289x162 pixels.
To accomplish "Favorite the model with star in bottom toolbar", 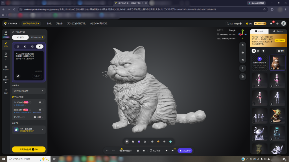I will (167, 151).
